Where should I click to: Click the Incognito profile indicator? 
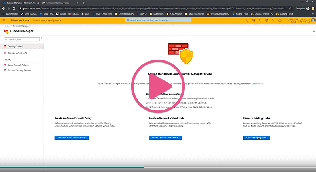pos(303,9)
